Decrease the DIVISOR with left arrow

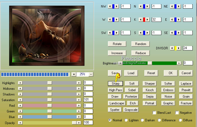[172, 48]
